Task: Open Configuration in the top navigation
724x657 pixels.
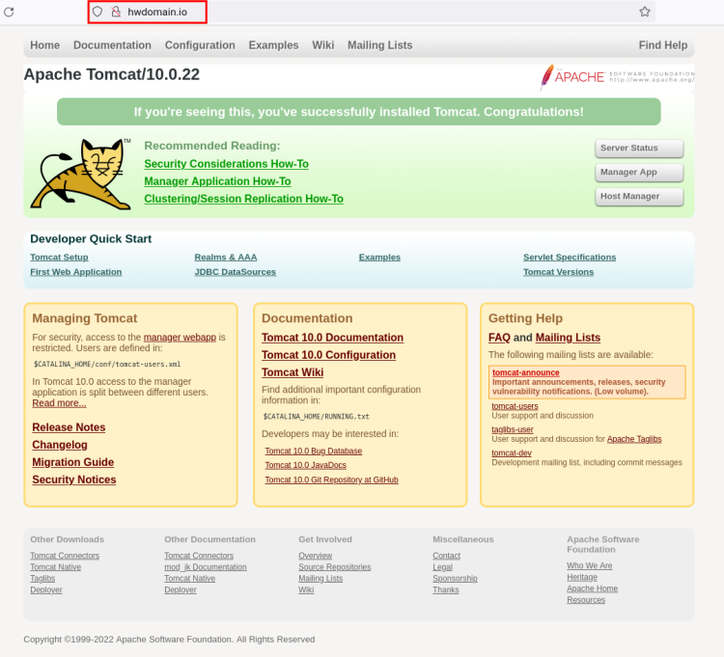Action: pos(200,45)
